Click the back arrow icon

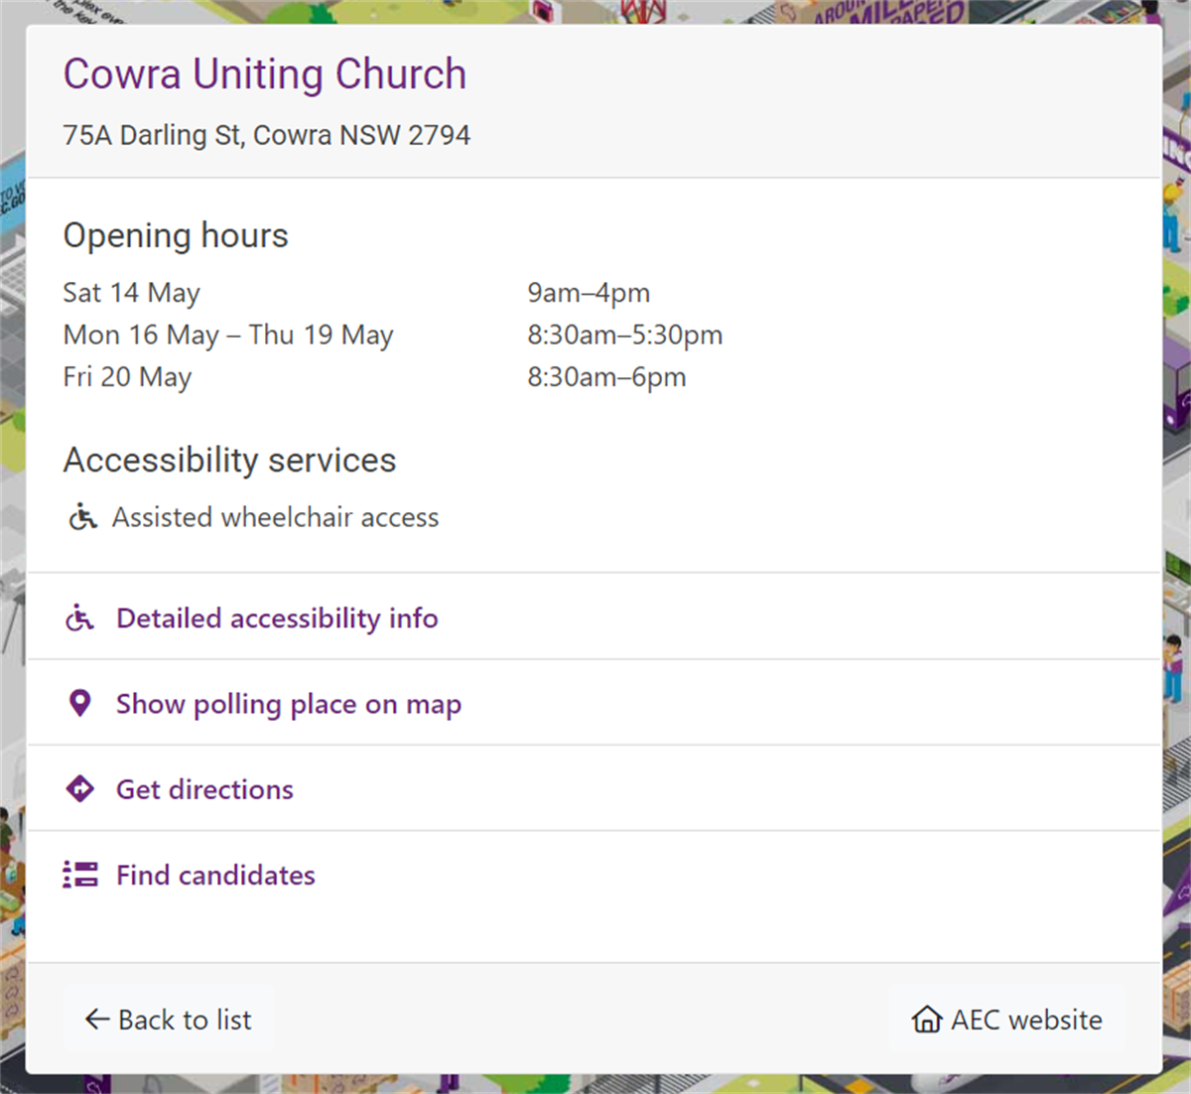click(94, 1020)
